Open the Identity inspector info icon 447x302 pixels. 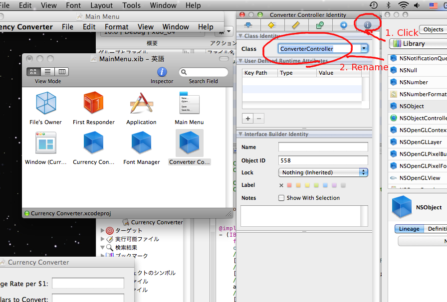[x=368, y=25]
